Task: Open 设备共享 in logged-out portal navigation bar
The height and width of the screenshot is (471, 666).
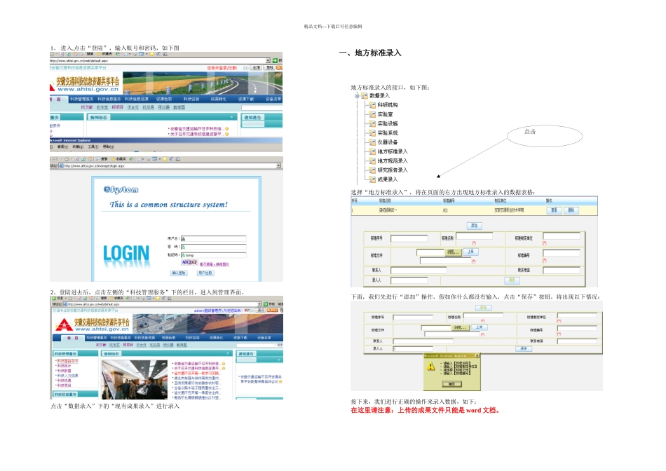Action: (273, 99)
